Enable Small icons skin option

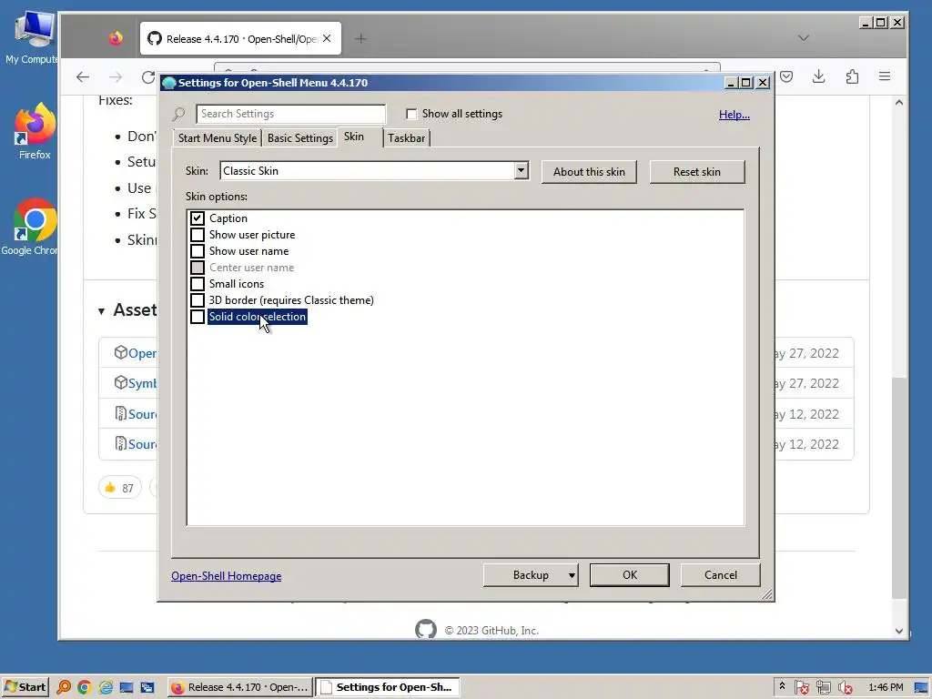pyautogui.click(x=198, y=284)
